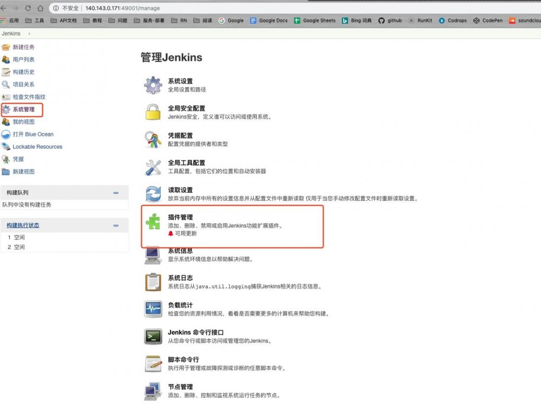Image resolution: width=541 pixels, height=403 pixels.
Task: Click the browser home icon
Action: [x=41, y=8]
